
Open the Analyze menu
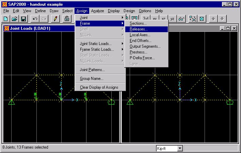point(97,11)
